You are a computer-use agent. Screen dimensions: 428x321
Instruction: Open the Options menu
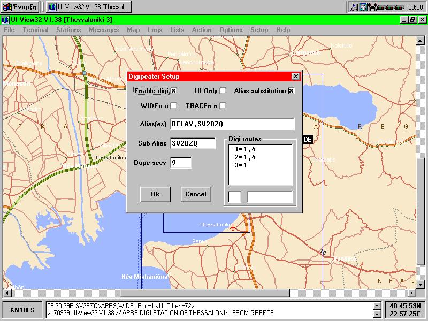[231, 30]
